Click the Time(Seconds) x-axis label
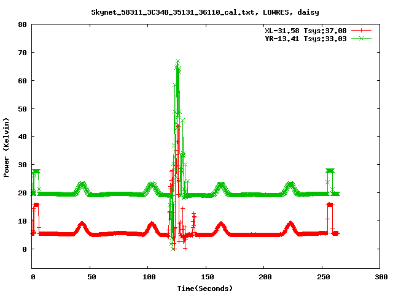The width and height of the screenshot is (393, 294). (204, 288)
